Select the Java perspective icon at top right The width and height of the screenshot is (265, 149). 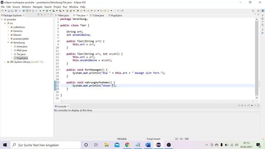(x=263, y=11)
